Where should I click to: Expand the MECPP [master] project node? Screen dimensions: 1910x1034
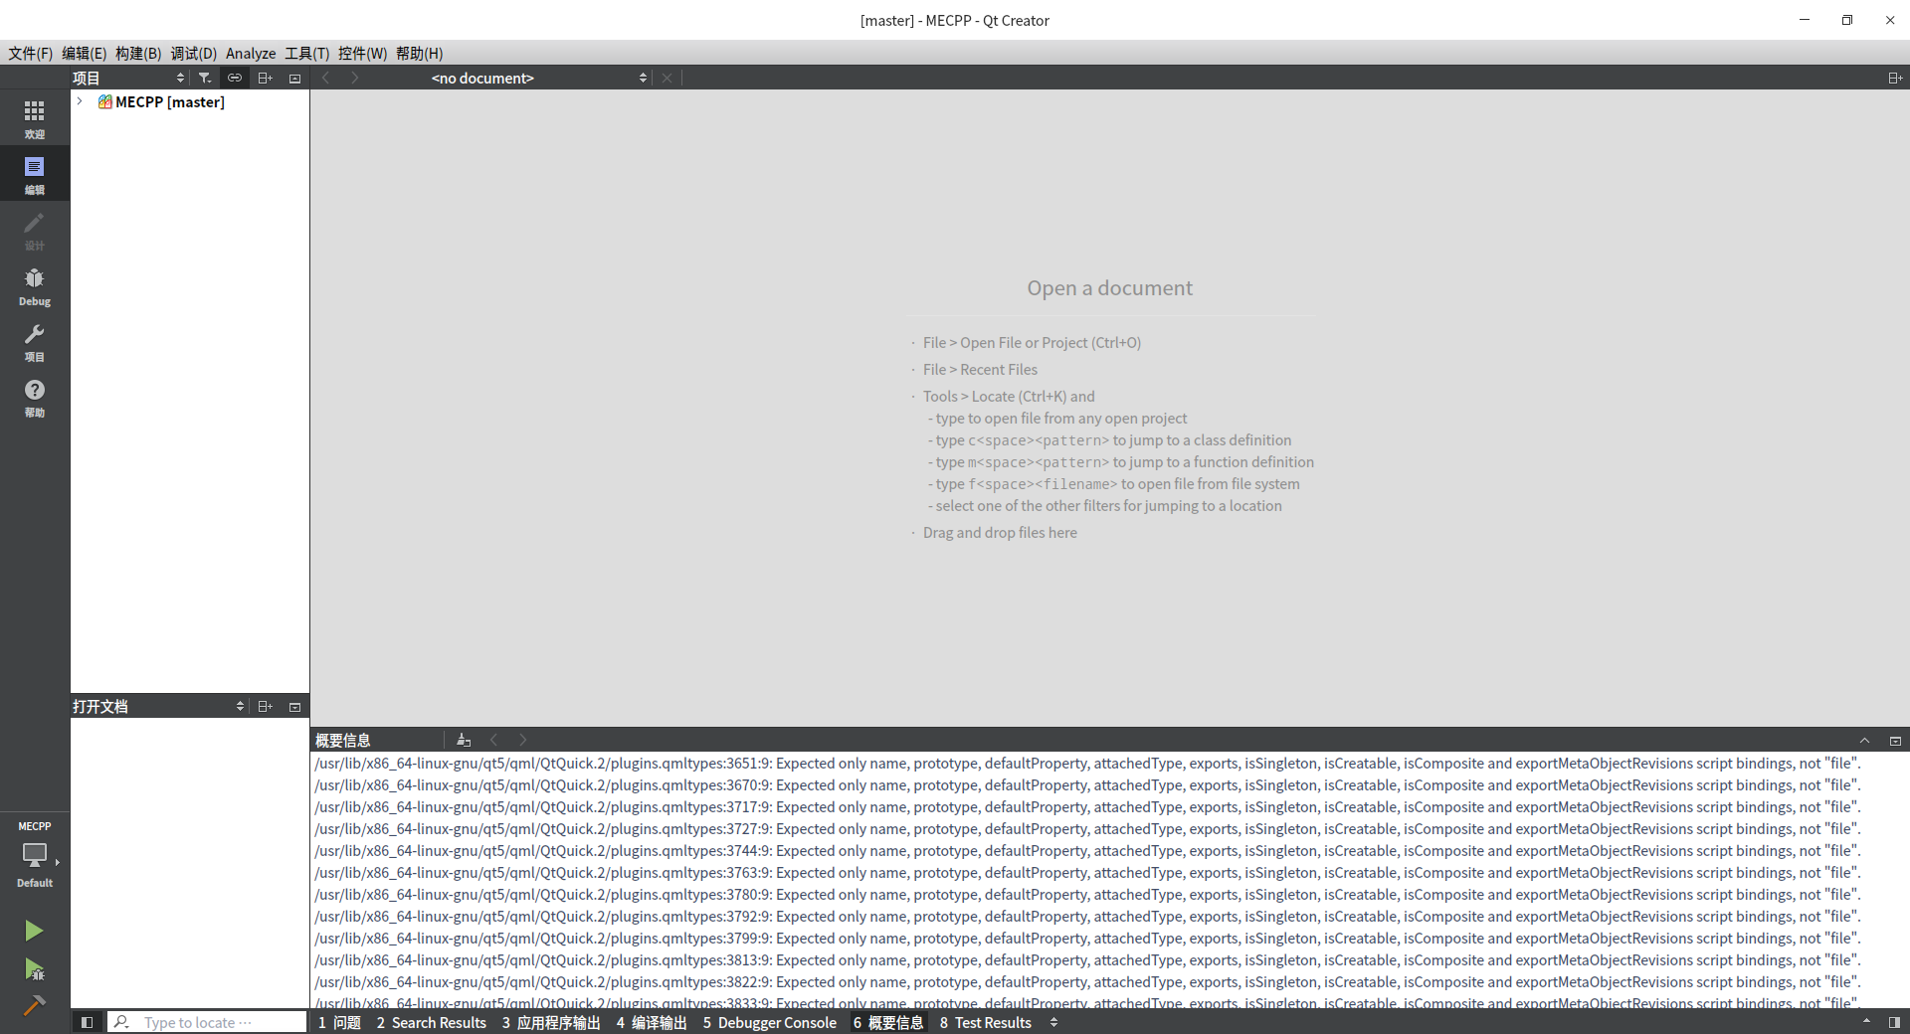80,101
